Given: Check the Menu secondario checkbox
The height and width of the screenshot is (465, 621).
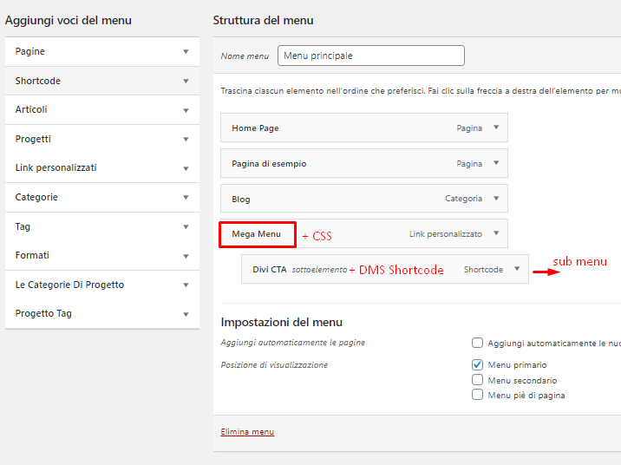Looking at the screenshot, I should pyautogui.click(x=477, y=380).
